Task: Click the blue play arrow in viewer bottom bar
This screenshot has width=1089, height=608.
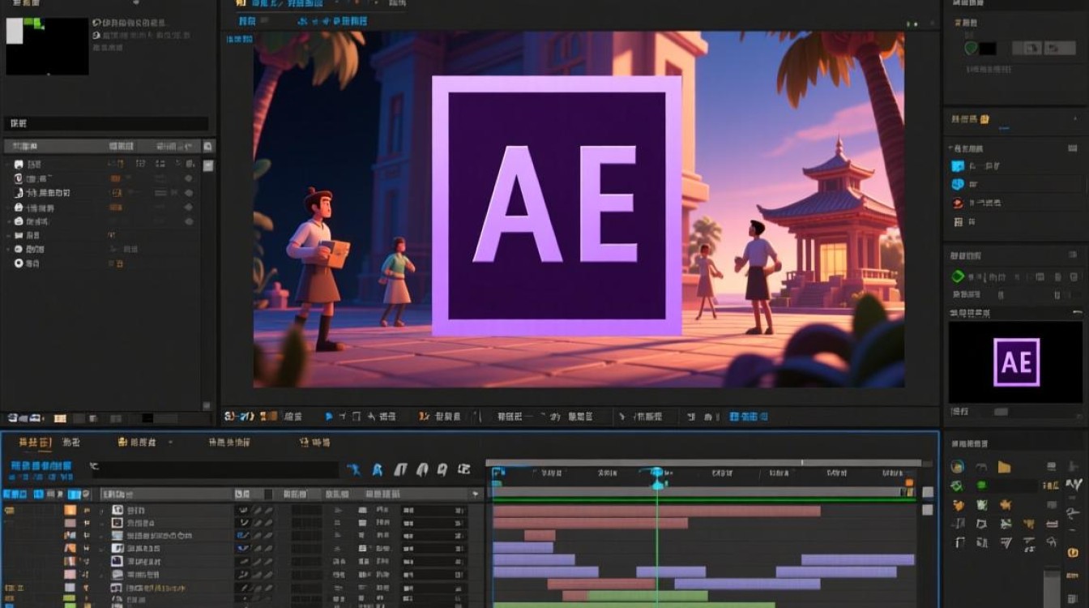Action: [x=329, y=417]
